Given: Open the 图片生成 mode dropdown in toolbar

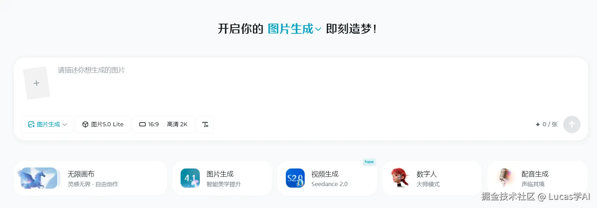Looking at the screenshot, I should pyautogui.click(x=47, y=124).
